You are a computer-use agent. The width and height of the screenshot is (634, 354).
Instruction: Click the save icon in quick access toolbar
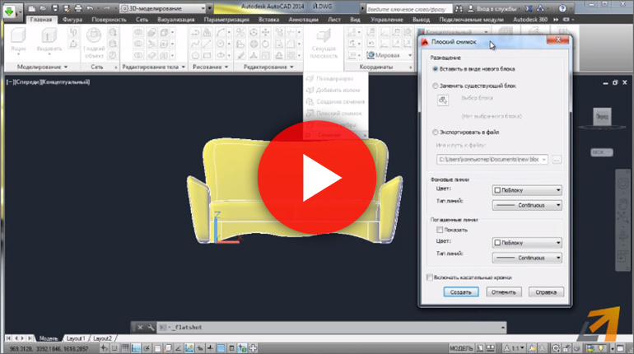56,7
